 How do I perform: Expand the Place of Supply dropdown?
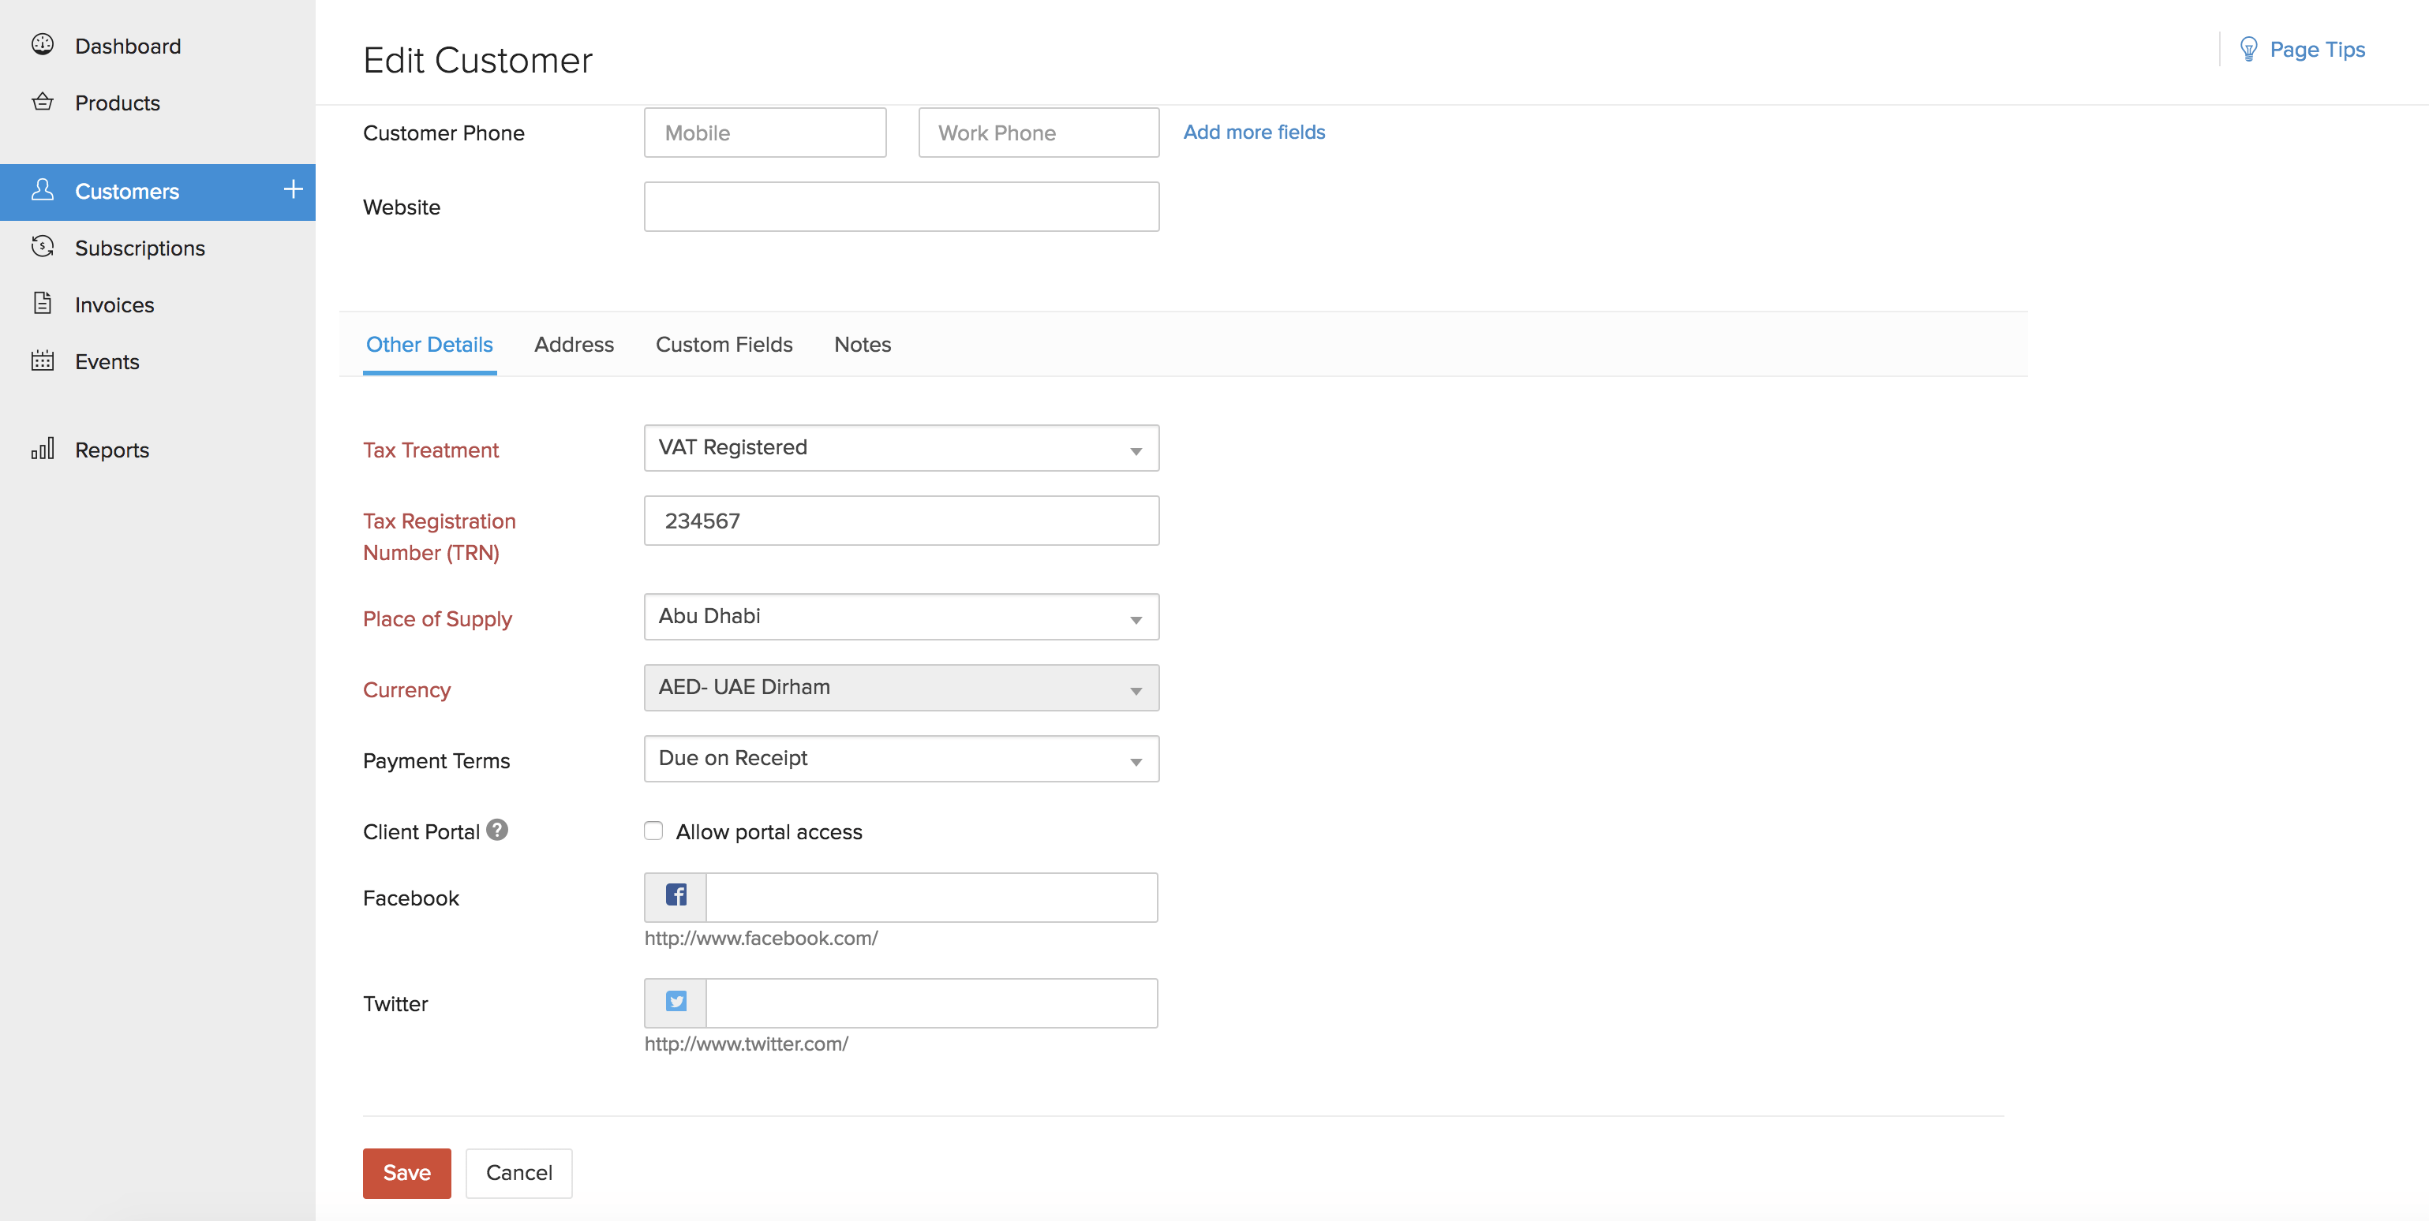click(x=1136, y=617)
